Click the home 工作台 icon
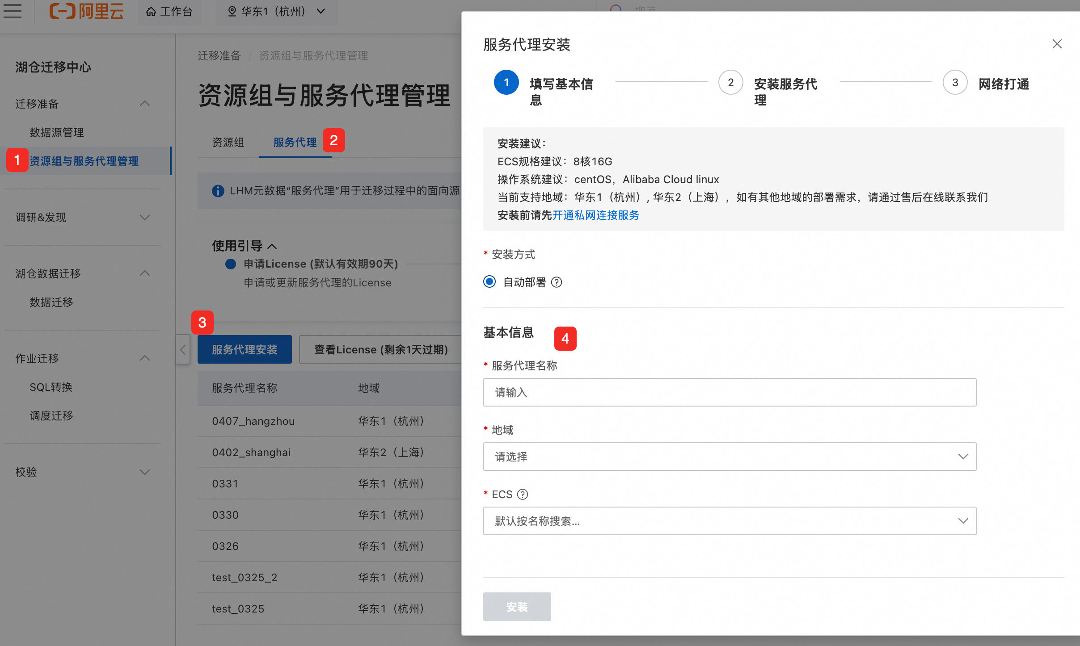 pyautogui.click(x=151, y=12)
